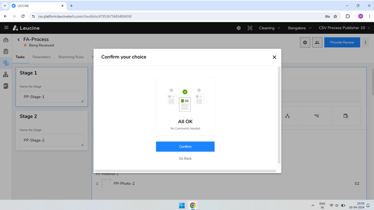Expand the Bangalore facility dropdown

click(300, 28)
